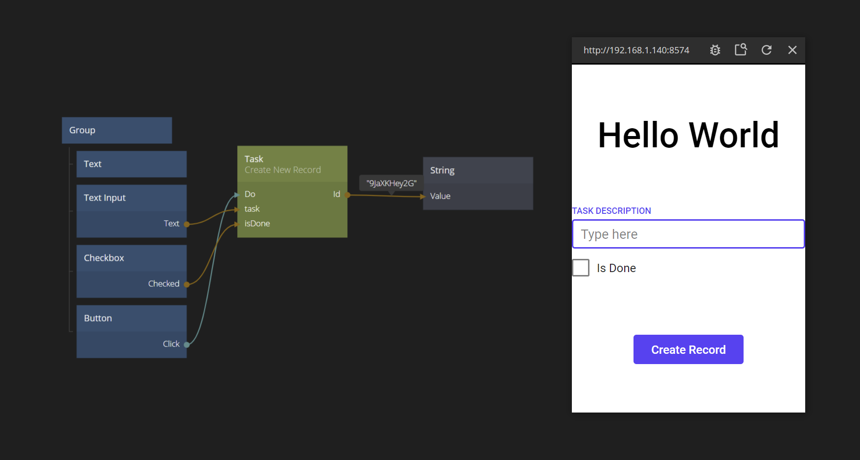This screenshot has height=460, width=860.
Task: Click the Task Create New Record node
Action: (x=292, y=164)
